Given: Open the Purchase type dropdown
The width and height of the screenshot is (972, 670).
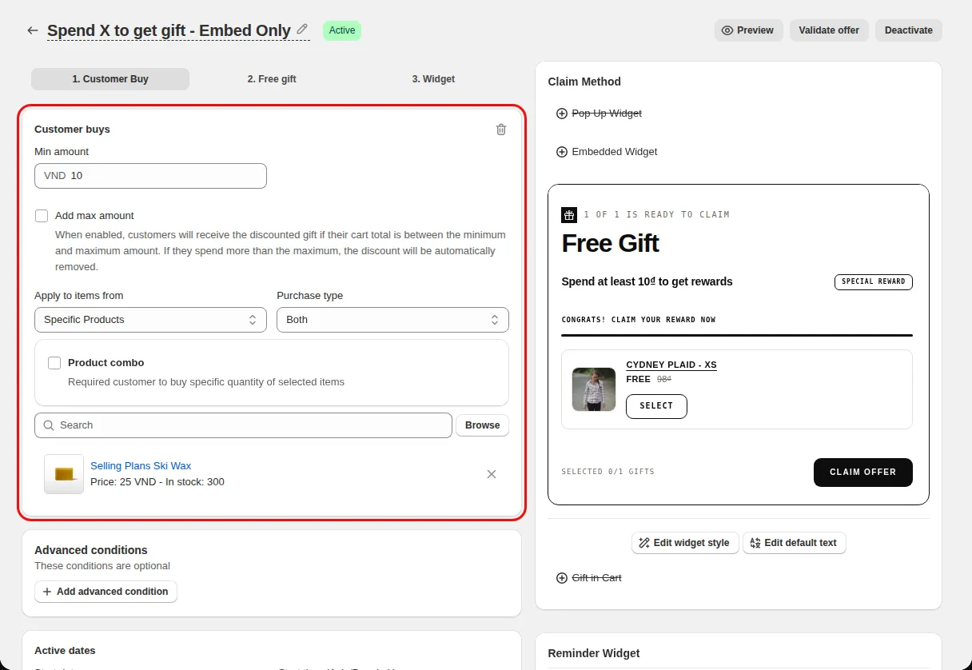Looking at the screenshot, I should click(392, 320).
